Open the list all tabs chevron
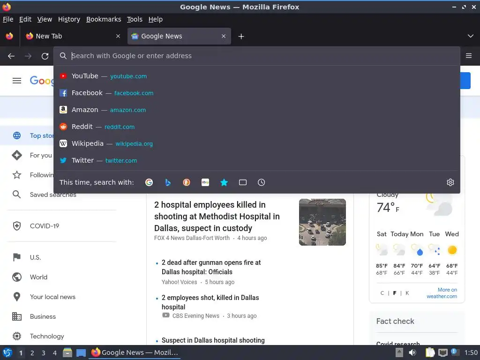Image resolution: width=480 pixels, height=360 pixels. tap(471, 36)
